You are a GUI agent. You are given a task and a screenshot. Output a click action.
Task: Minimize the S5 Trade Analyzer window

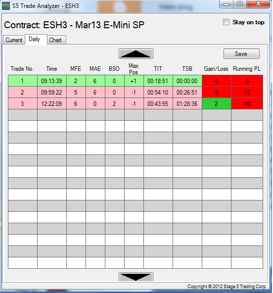tap(227, 4)
